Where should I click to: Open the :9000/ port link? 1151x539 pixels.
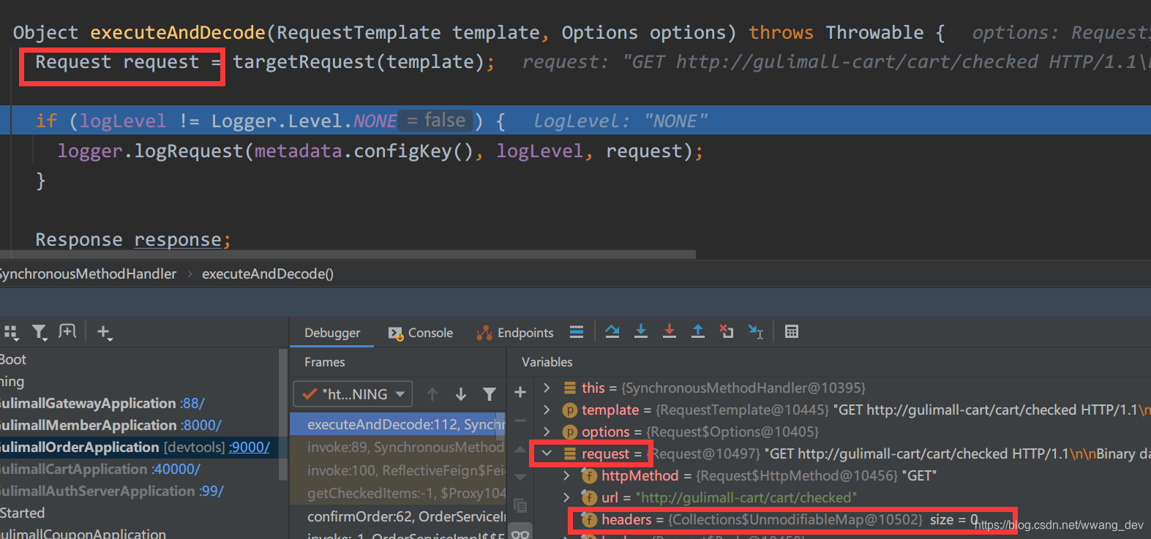(x=250, y=447)
